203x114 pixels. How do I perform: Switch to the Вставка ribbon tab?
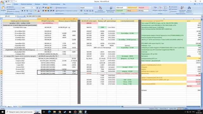(16, 4)
